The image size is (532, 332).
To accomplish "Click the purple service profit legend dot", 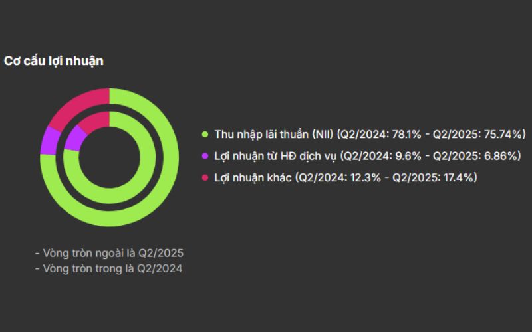I will [x=205, y=157].
